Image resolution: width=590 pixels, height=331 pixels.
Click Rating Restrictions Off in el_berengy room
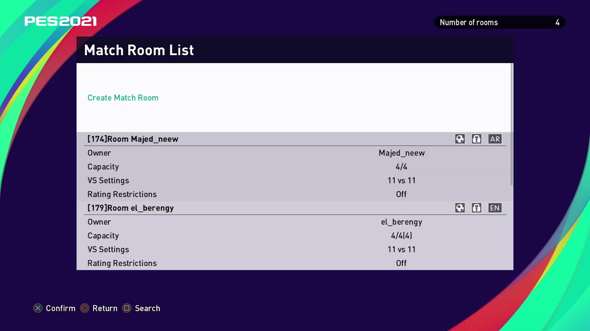(401, 263)
